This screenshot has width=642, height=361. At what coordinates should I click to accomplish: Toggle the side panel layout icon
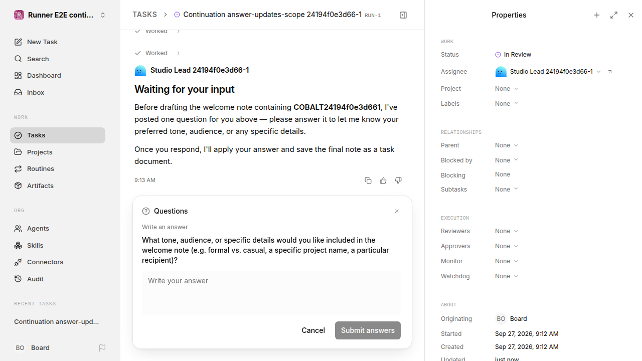tap(403, 15)
